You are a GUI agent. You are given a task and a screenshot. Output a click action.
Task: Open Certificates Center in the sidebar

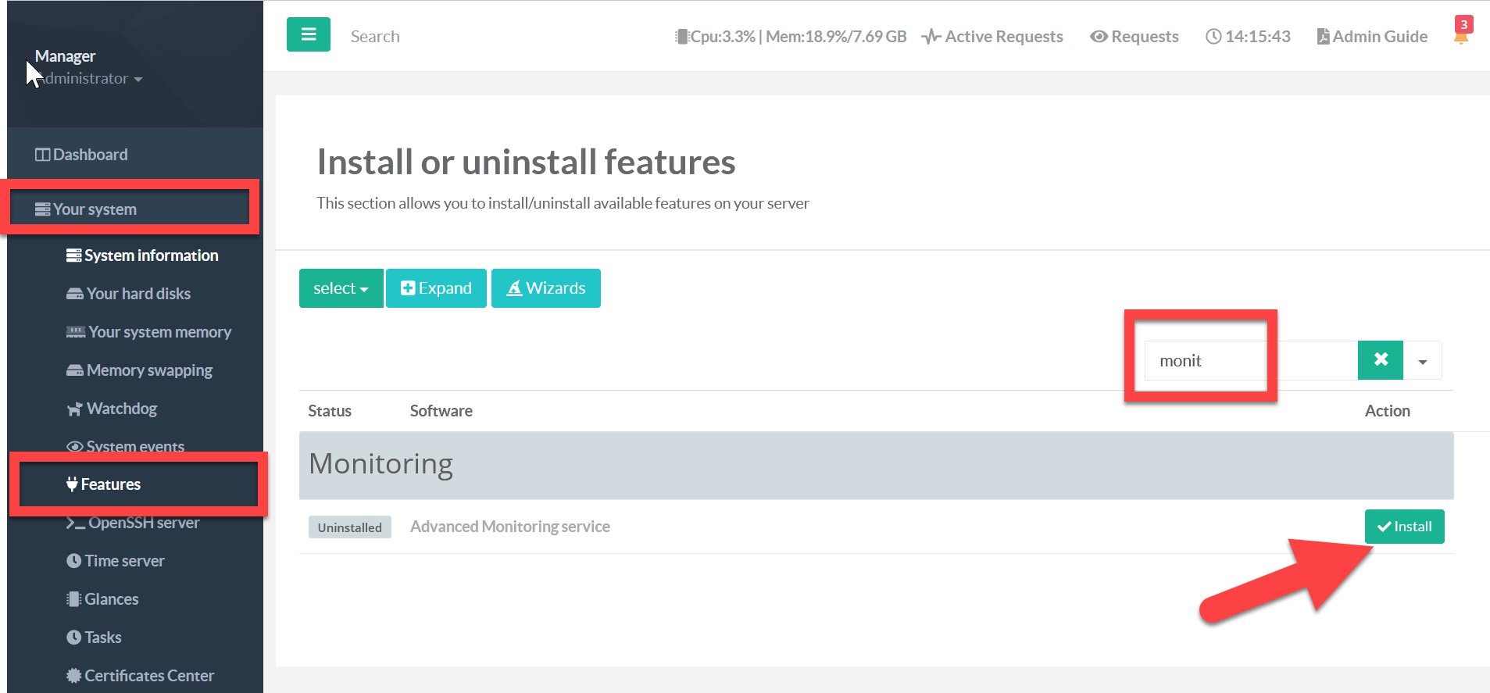point(148,676)
